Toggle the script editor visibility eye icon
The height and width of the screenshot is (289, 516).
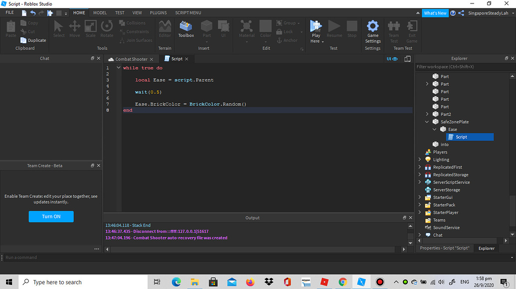click(395, 59)
